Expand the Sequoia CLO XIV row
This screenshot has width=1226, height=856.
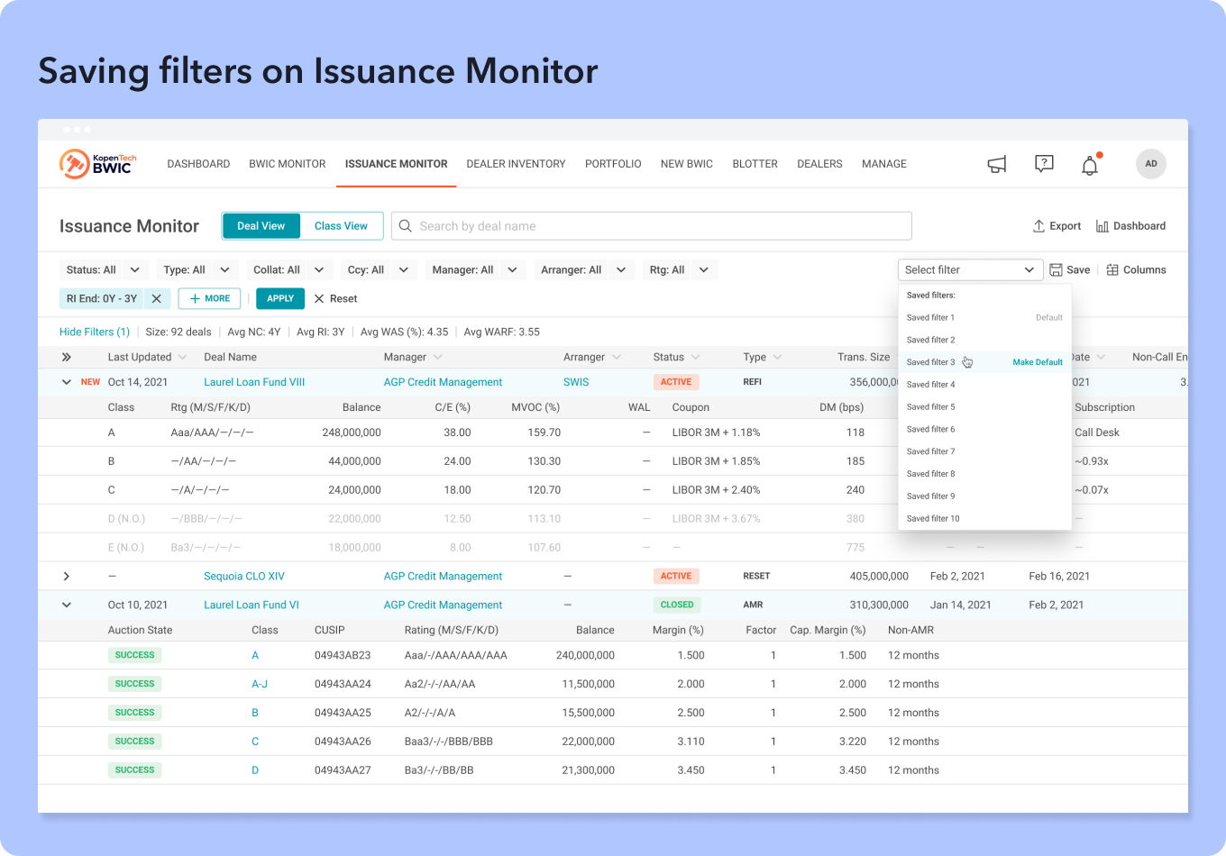66,576
